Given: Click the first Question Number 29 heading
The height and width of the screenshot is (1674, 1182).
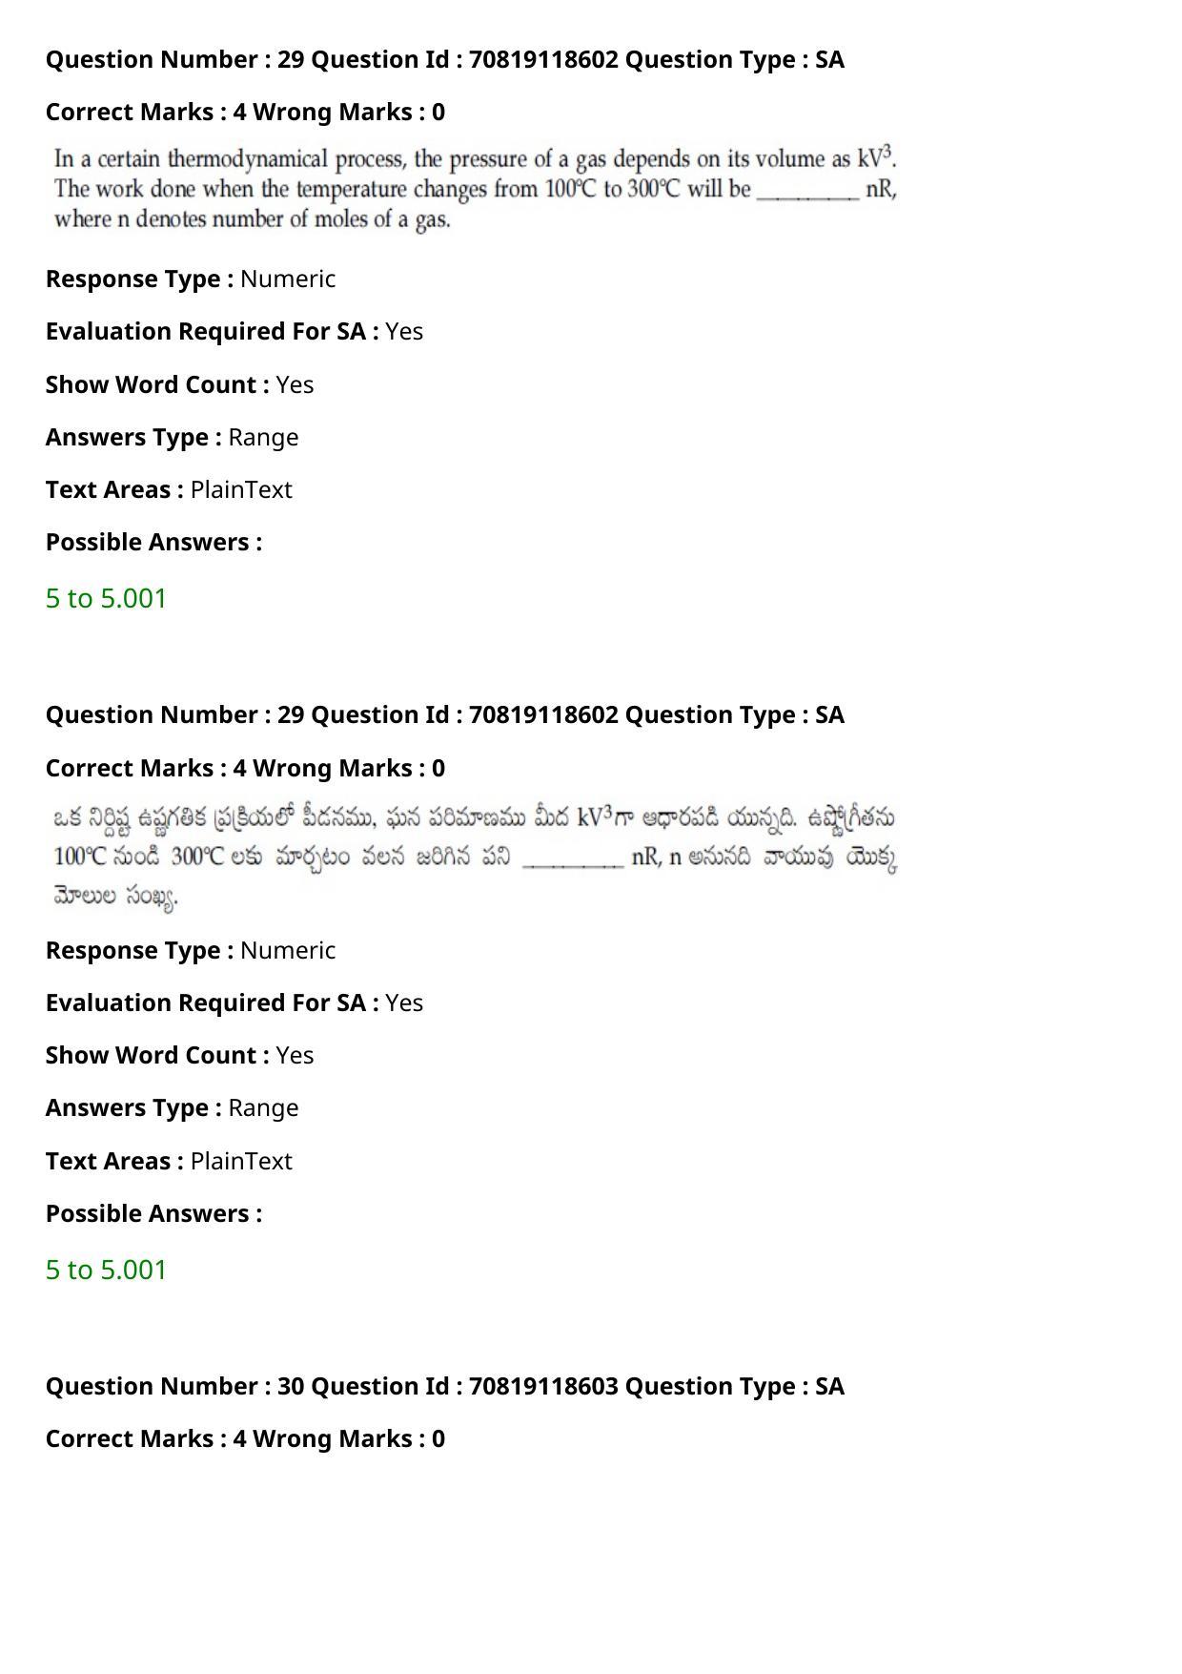Looking at the screenshot, I should click(445, 59).
